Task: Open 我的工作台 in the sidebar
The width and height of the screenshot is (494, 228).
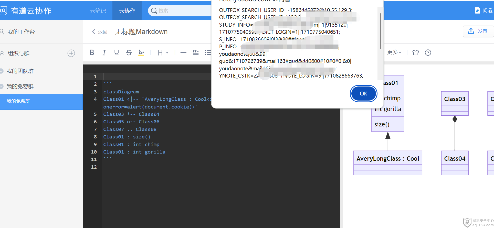Action: [x=21, y=32]
